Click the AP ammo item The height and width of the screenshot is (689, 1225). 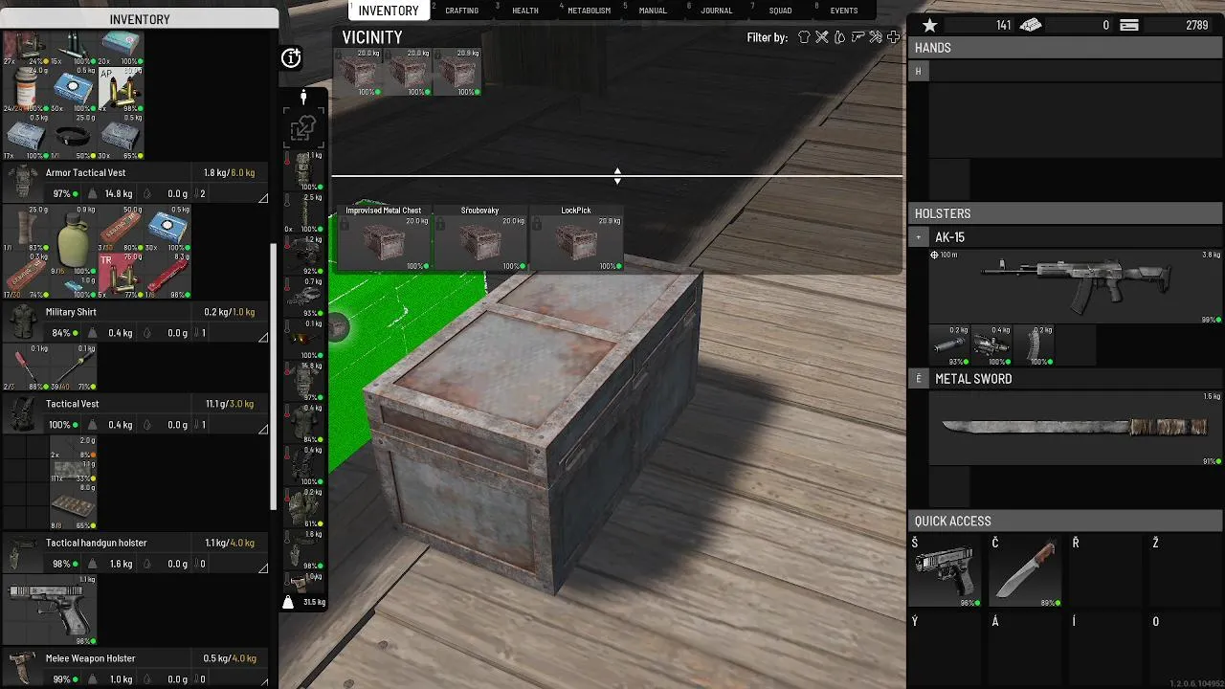122,88
